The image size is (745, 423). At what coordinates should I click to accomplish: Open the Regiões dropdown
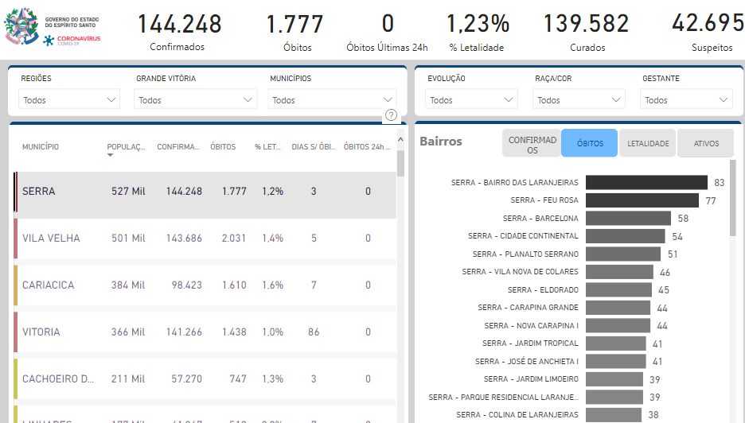pyautogui.click(x=69, y=99)
